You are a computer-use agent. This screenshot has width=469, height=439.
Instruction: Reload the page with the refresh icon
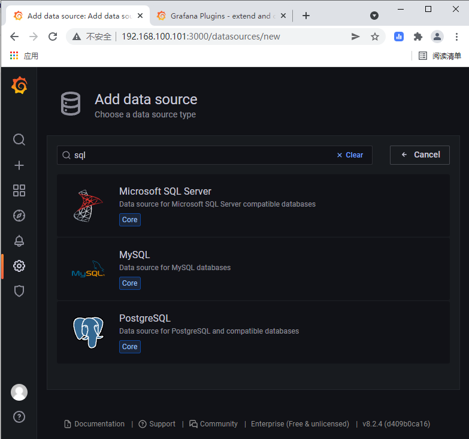click(x=53, y=37)
